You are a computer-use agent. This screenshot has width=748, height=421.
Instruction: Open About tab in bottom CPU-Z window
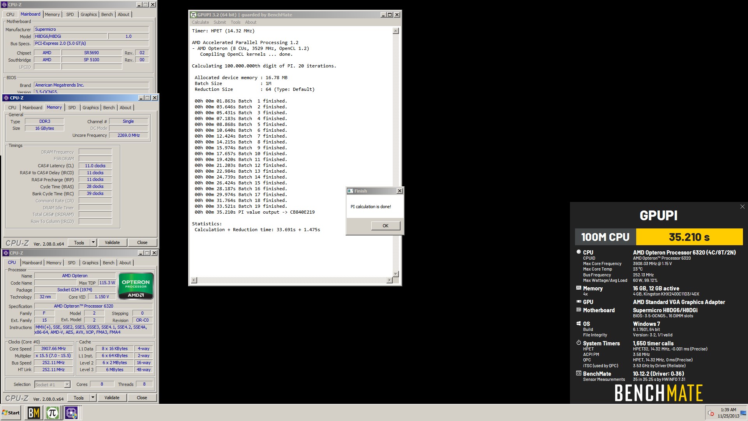(125, 263)
